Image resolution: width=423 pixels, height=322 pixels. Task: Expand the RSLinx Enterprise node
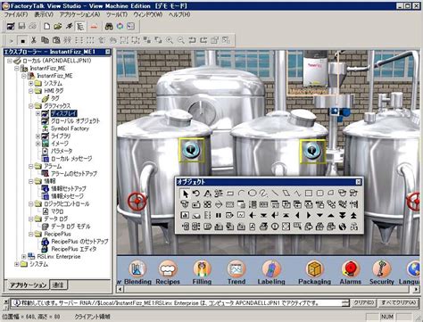click(x=24, y=256)
